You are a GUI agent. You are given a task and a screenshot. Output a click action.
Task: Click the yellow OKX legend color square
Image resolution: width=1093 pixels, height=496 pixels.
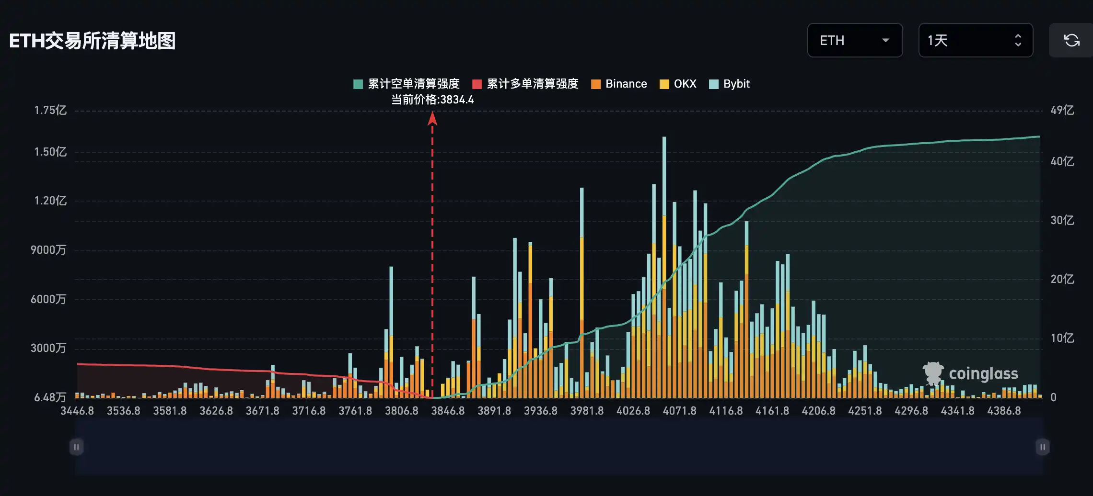point(664,84)
